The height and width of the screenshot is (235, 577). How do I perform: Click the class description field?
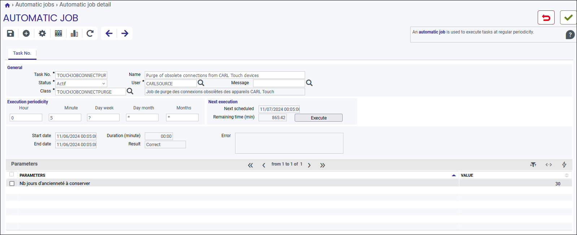pyautogui.click(x=225, y=92)
